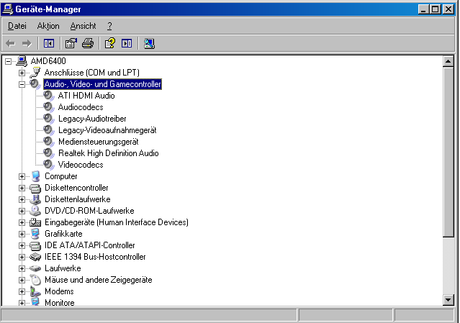
Task: Click the DVD/CD-ROM-Laufwerke disc icon
Action: pos(35,211)
